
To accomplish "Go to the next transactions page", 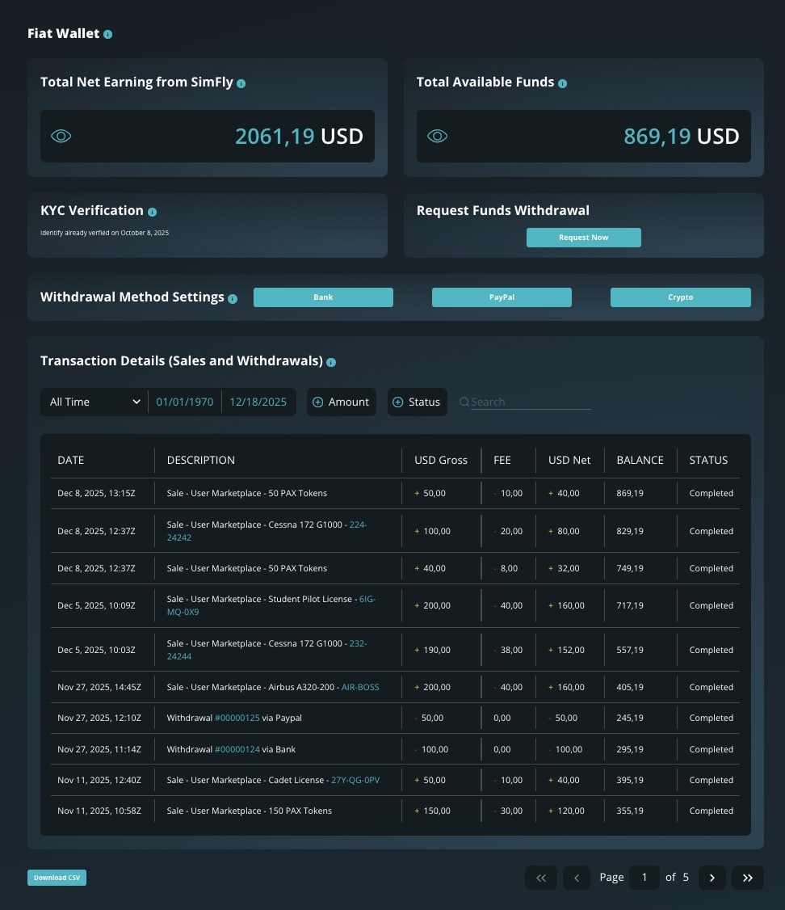I will click(712, 878).
